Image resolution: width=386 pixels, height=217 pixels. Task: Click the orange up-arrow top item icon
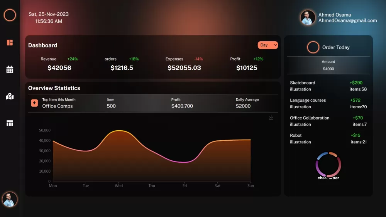pyautogui.click(x=34, y=103)
